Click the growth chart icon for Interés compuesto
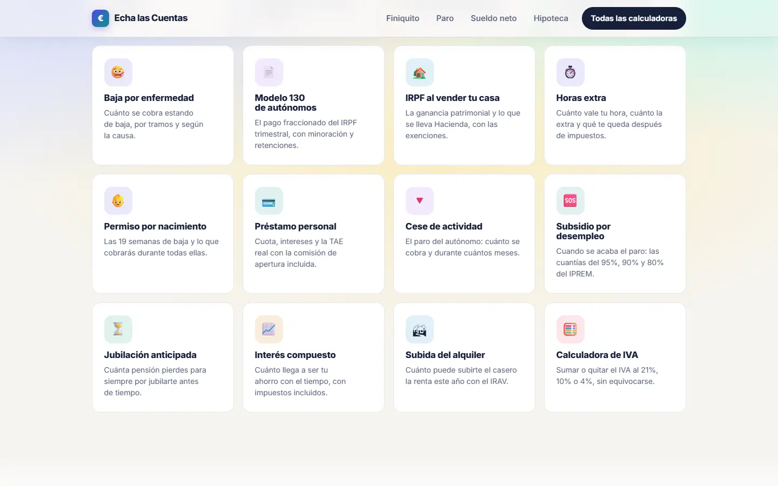 [x=269, y=329]
